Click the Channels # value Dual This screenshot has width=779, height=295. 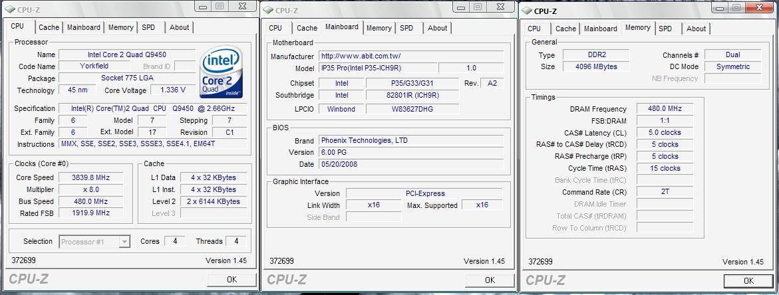[x=733, y=54]
